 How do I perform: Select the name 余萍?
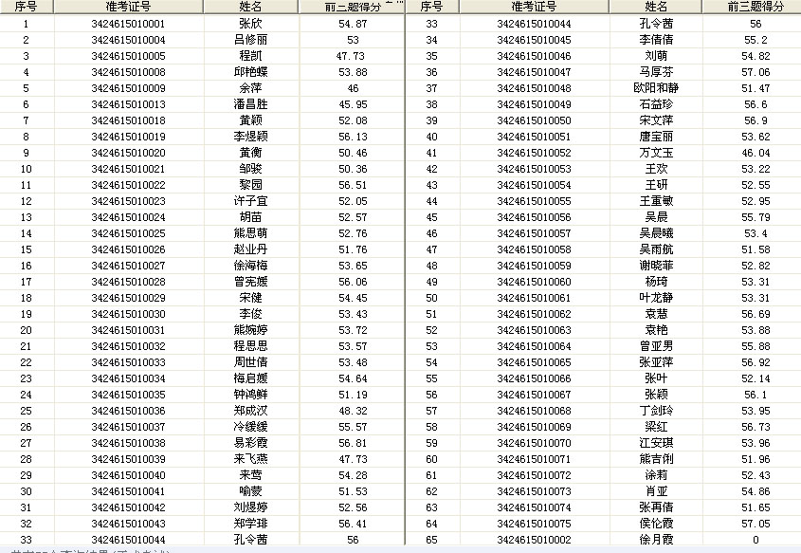(251, 88)
